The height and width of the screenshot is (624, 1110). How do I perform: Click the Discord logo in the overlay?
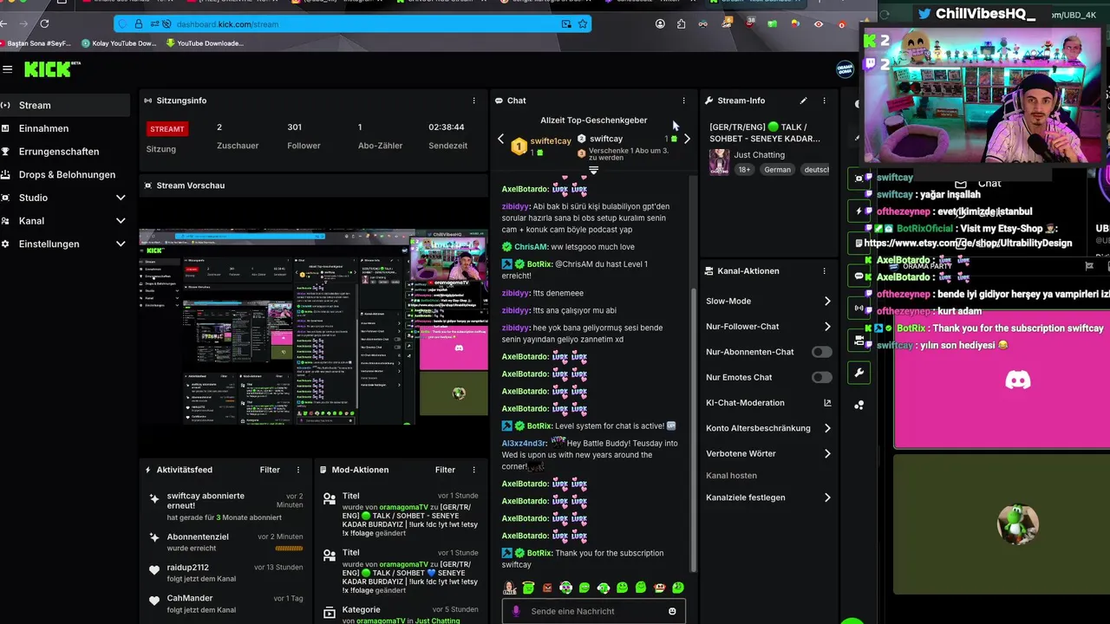(x=1018, y=380)
